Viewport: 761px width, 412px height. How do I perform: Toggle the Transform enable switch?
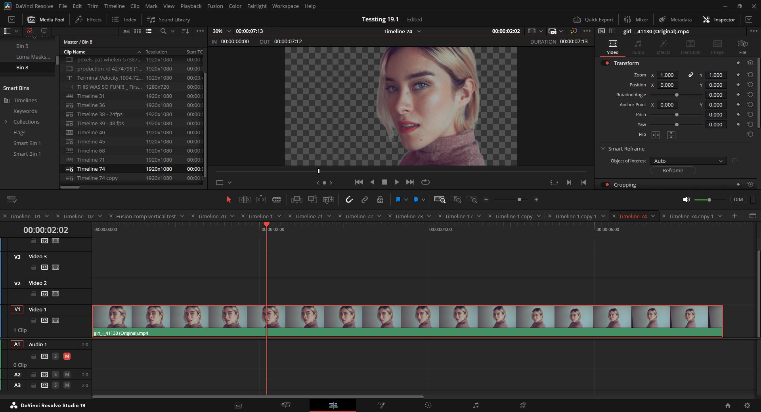point(605,63)
